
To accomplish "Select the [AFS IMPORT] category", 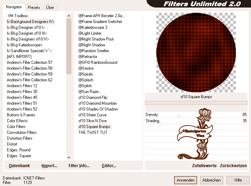I will point(19,57).
